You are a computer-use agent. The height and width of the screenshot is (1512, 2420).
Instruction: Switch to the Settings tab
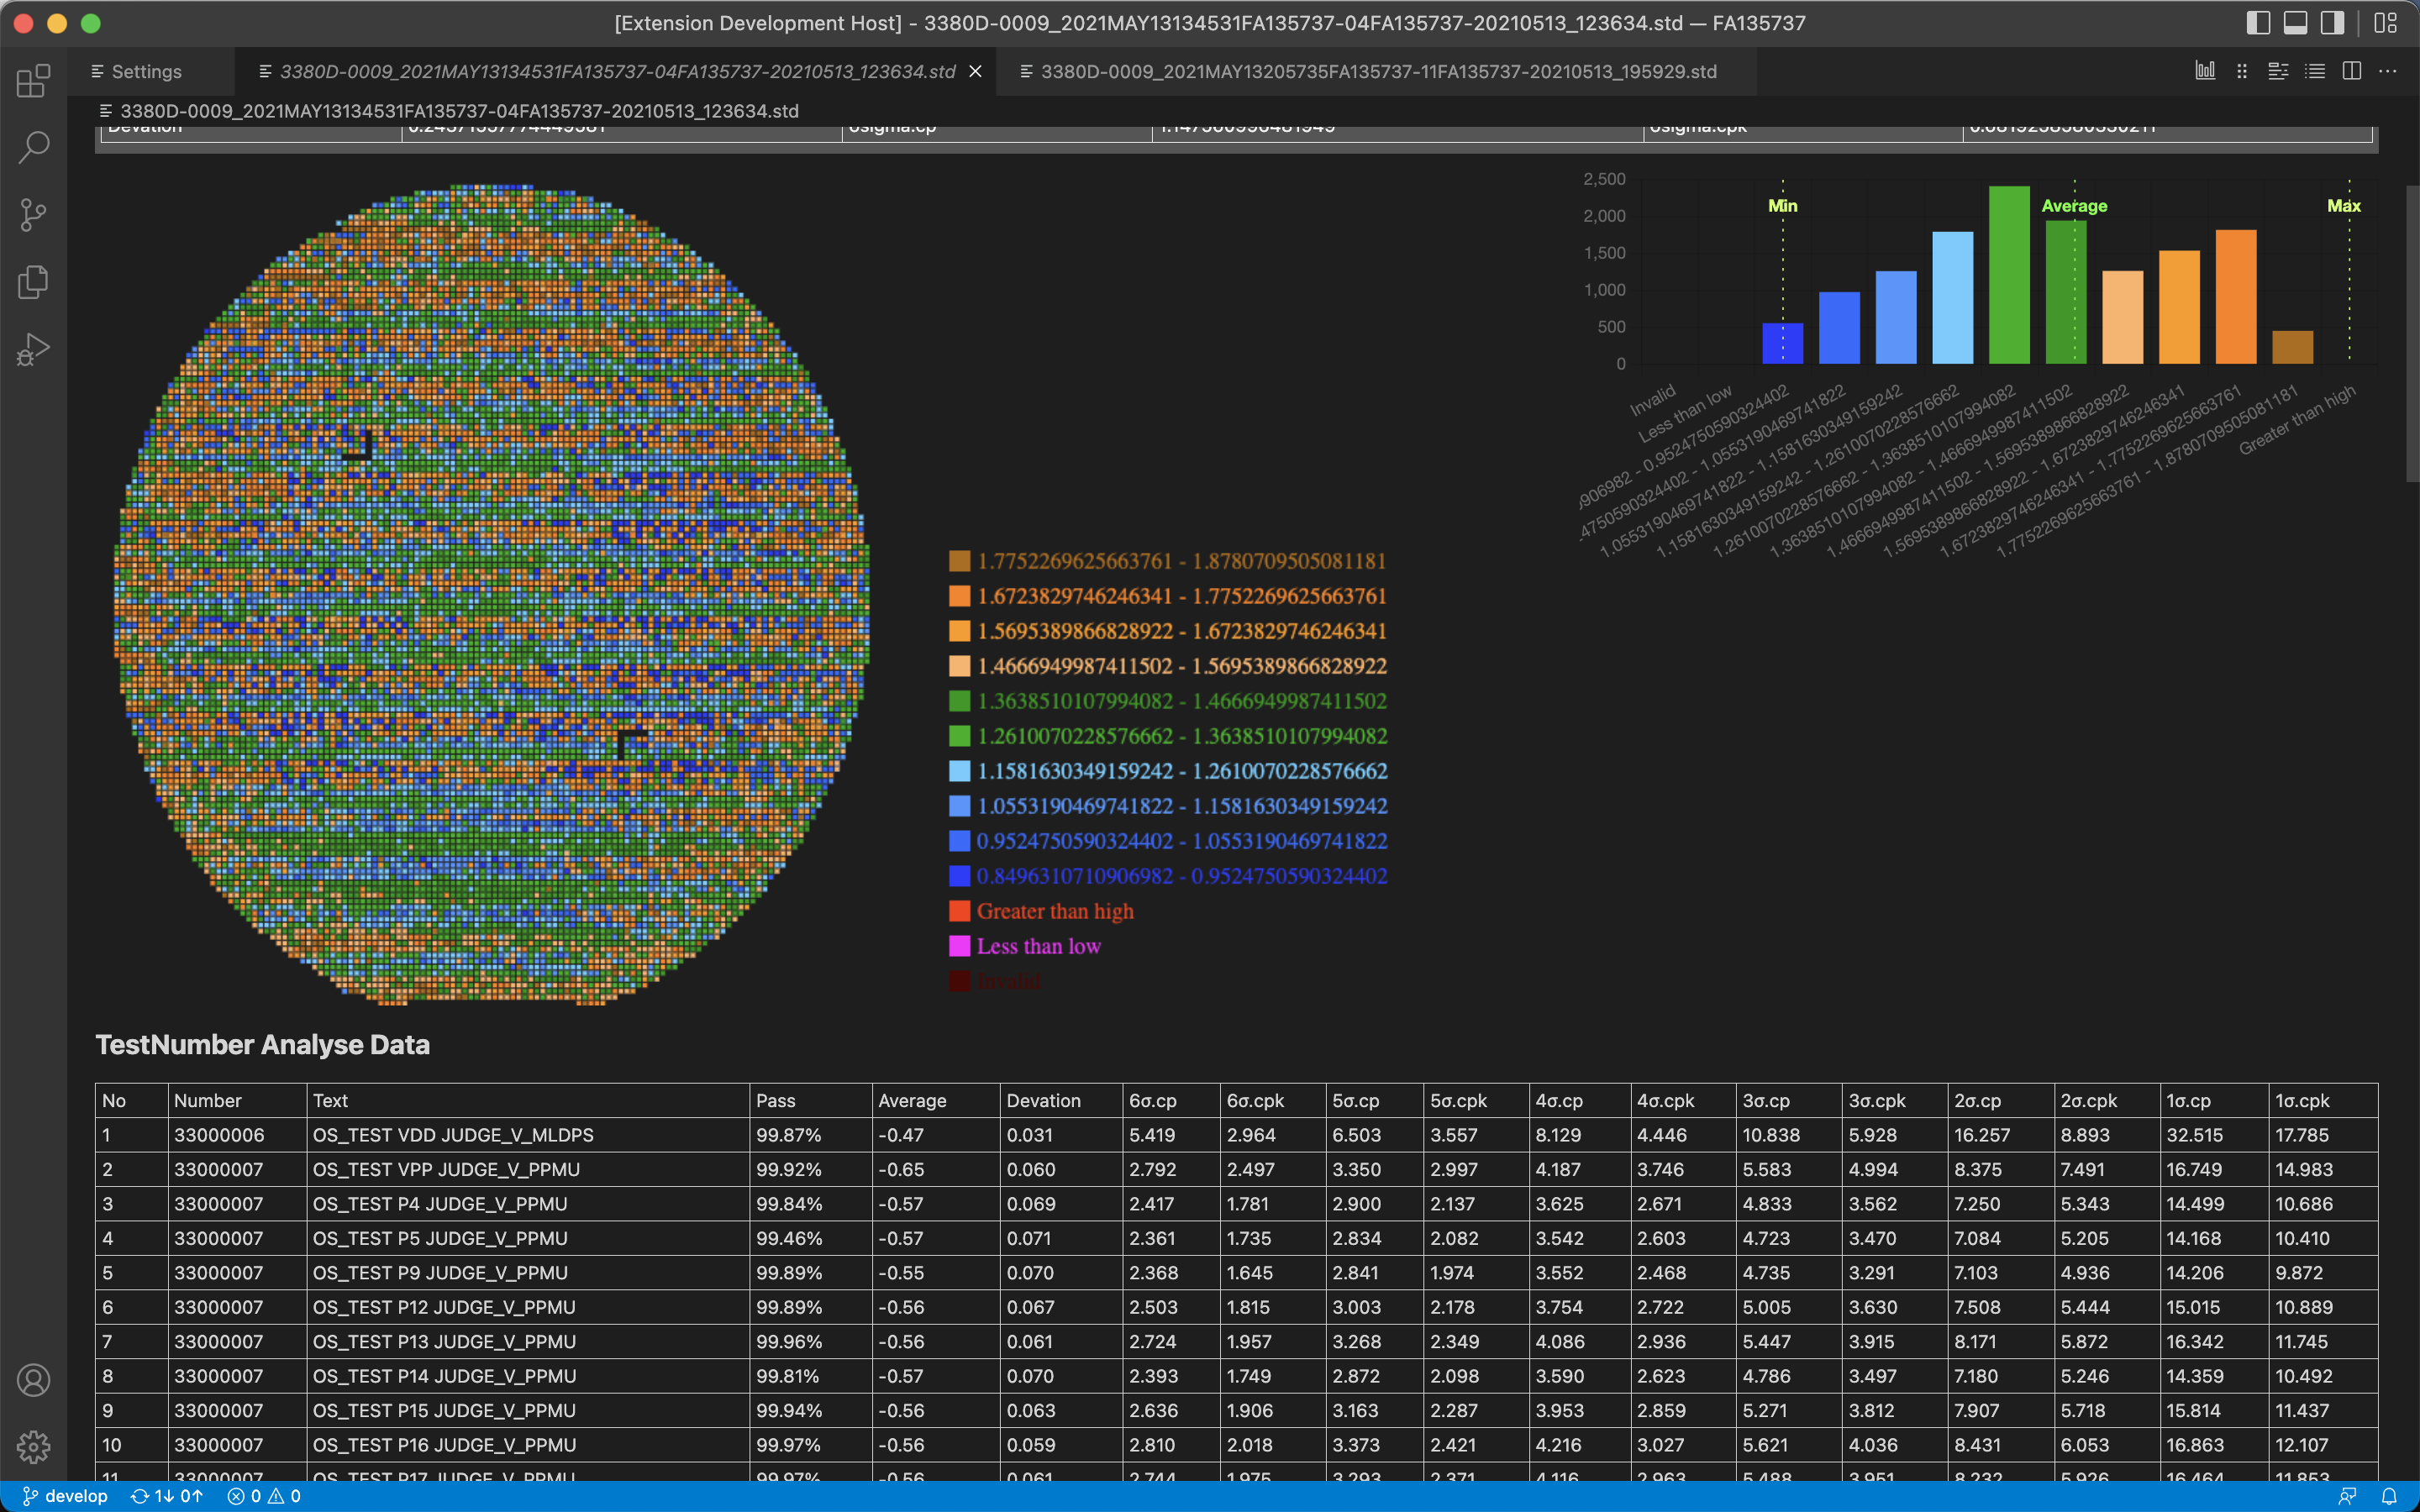(146, 72)
